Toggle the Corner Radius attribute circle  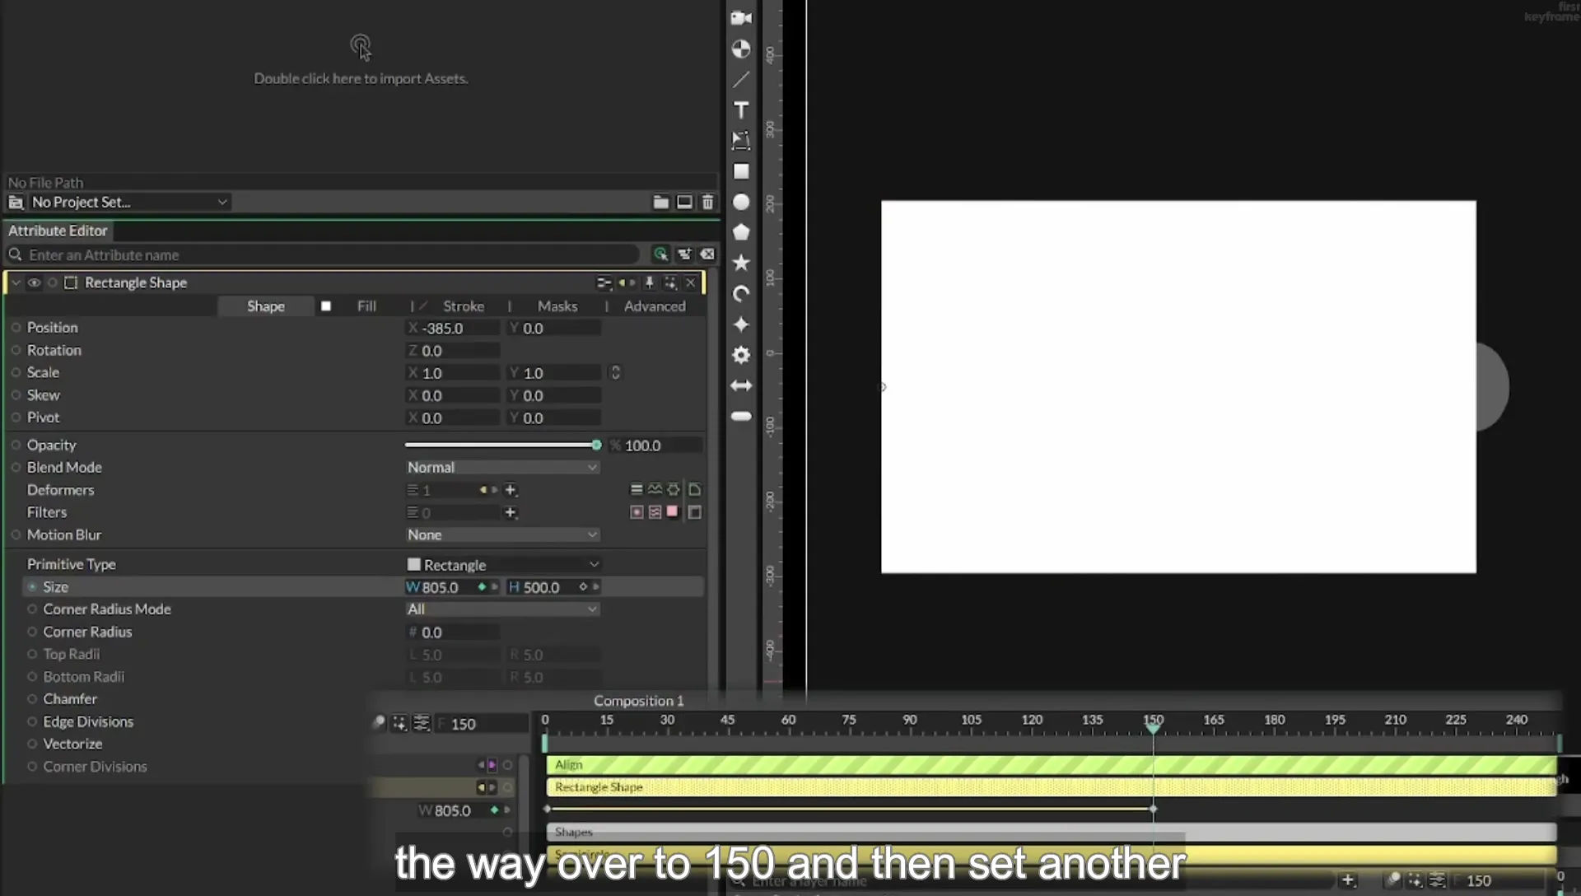click(x=32, y=632)
